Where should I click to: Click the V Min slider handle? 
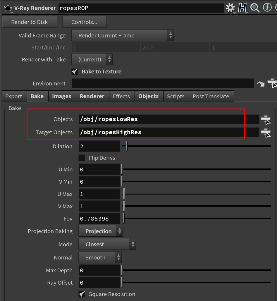122,182
